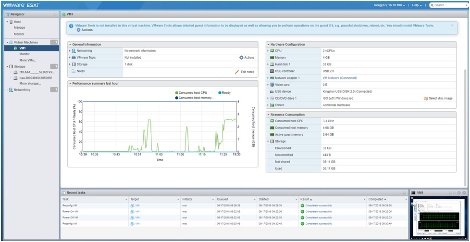
Task: Select the naa.200049454505080f storage entry
Action: point(36,78)
